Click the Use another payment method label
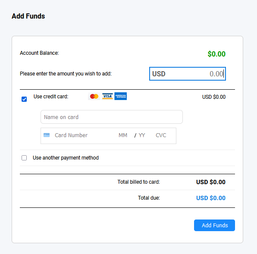Image resolution: width=257 pixels, height=254 pixels. pos(66,158)
